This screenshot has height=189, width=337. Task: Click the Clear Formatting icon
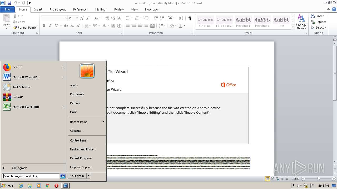107,18
